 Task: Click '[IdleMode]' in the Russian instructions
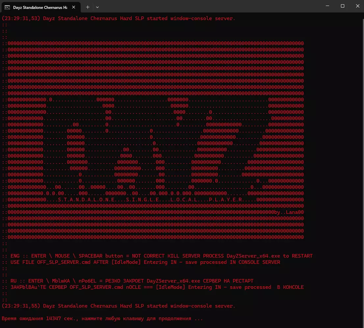[170, 287]
